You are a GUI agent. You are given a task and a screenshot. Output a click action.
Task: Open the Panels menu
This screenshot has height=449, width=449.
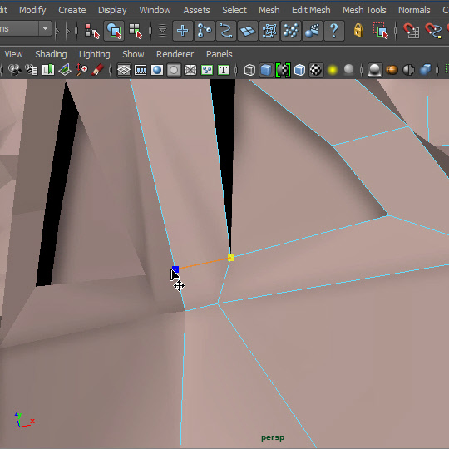pyautogui.click(x=219, y=54)
